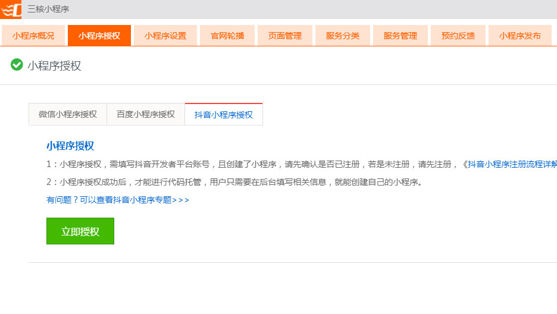
Task: Click the blue 小程序授权 section heading
Action: [x=70, y=146]
